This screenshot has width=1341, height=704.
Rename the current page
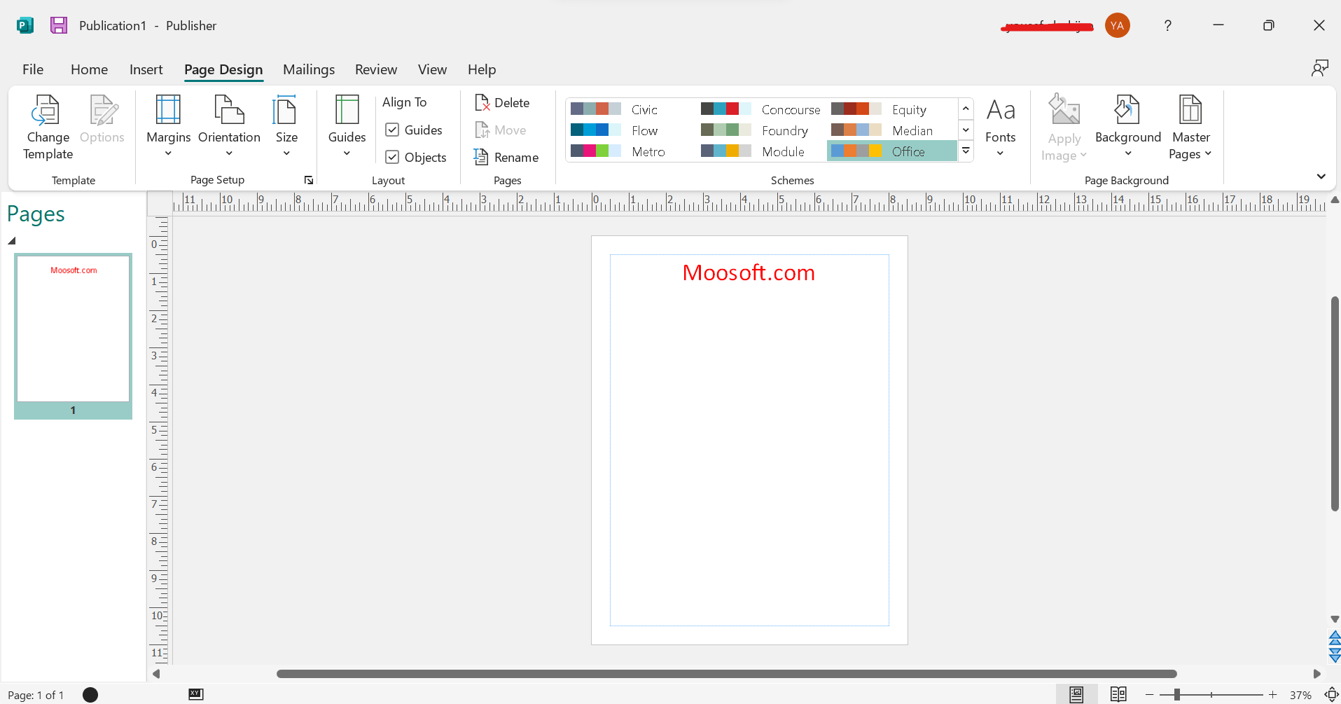506,157
